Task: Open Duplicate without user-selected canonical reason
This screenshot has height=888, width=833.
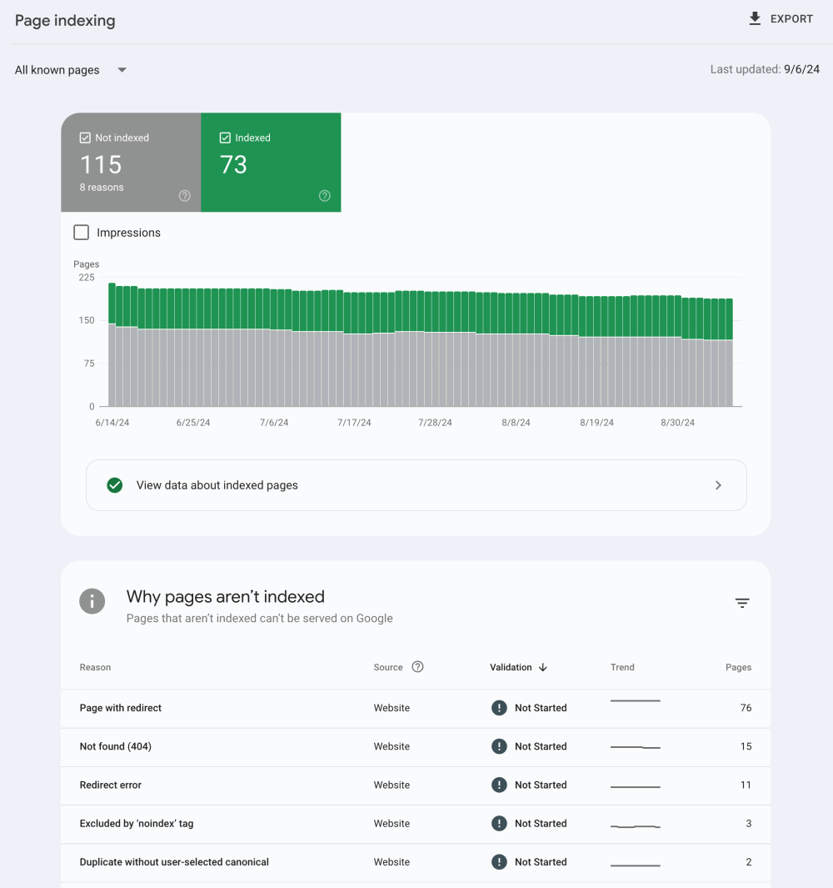Action: (174, 862)
